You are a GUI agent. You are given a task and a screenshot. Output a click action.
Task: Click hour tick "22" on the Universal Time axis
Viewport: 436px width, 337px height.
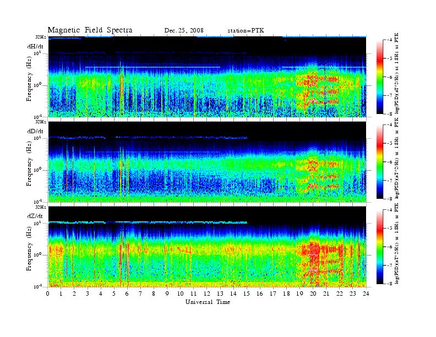coord(340,293)
